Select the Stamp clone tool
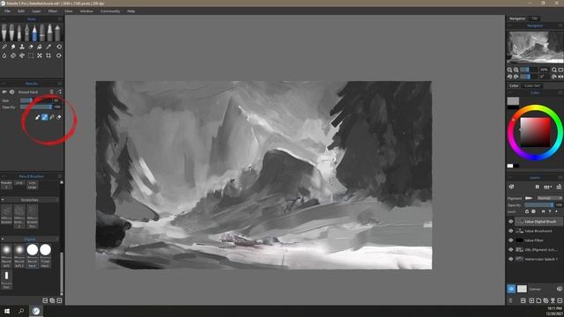This screenshot has width=564, height=317. coord(22,47)
